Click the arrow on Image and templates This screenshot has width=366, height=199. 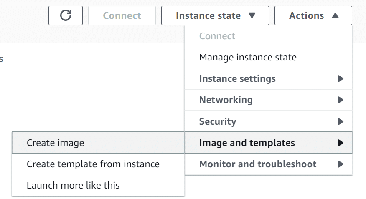click(x=341, y=143)
